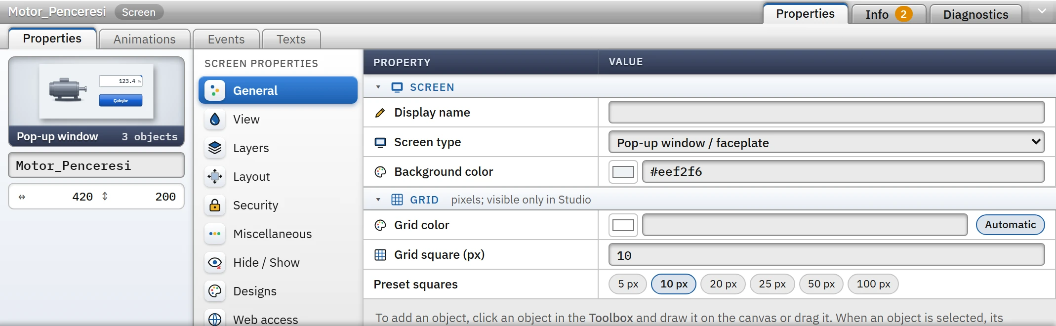Open the Security padlock icon
The width and height of the screenshot is (1056, 326).
(x=215, y=205)
